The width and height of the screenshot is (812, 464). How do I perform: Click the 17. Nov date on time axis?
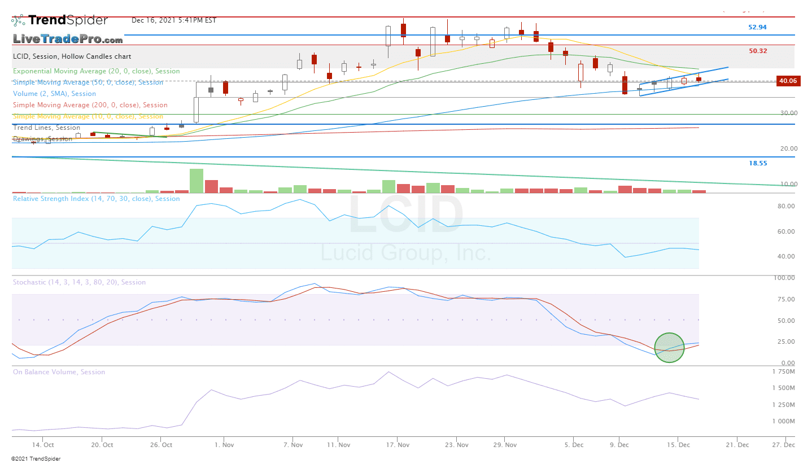click(397, 445)
